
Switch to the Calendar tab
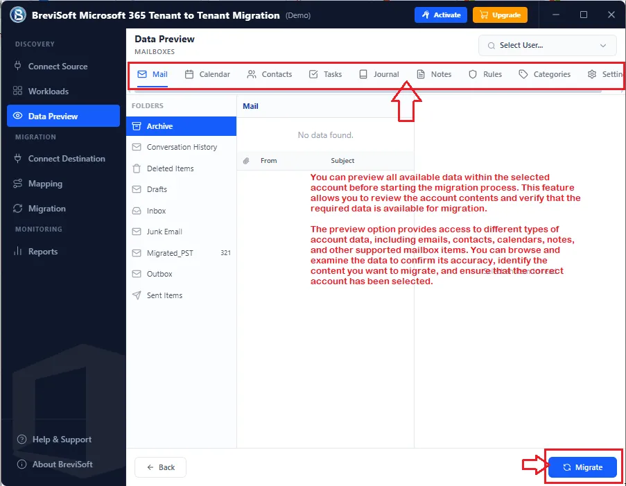[207, 74]
